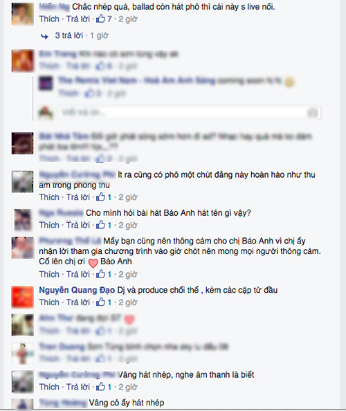Screen dimensions: 346x411
Task: Click thumbs-up icon on 'Vâng hát nhép, nghe âm thanh' comment
Action: point(100,387)
